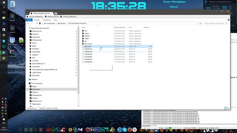This screenshot has height=133, width=237.
Task: Click the red record icon in dock
Action: coord(87,130)
